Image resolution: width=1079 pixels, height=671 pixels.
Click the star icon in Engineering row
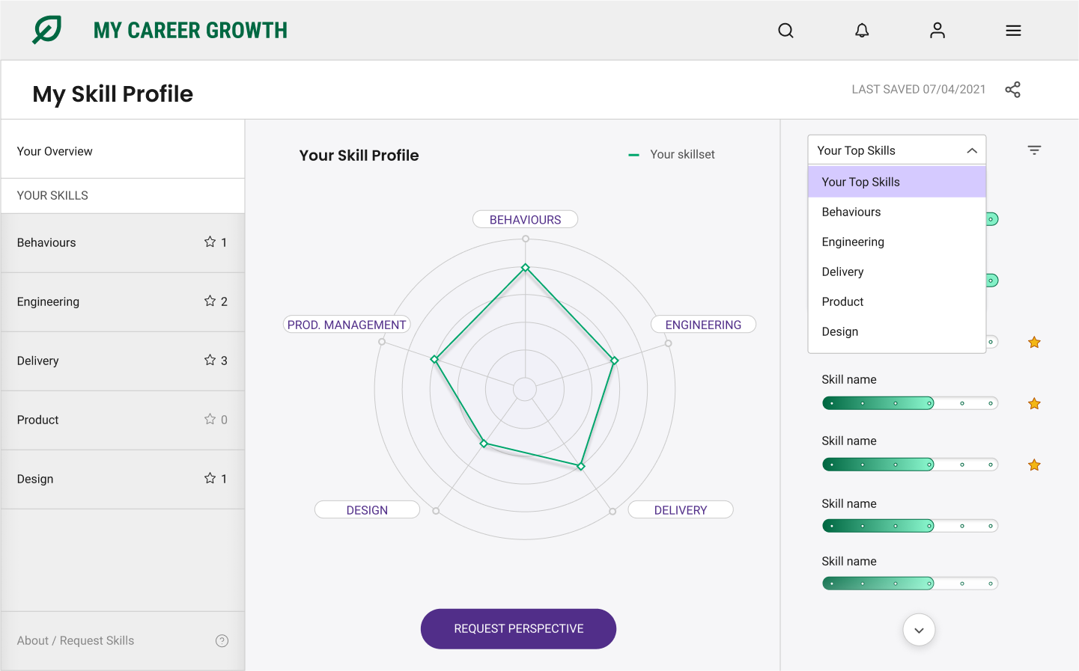(x=210, y=301)
